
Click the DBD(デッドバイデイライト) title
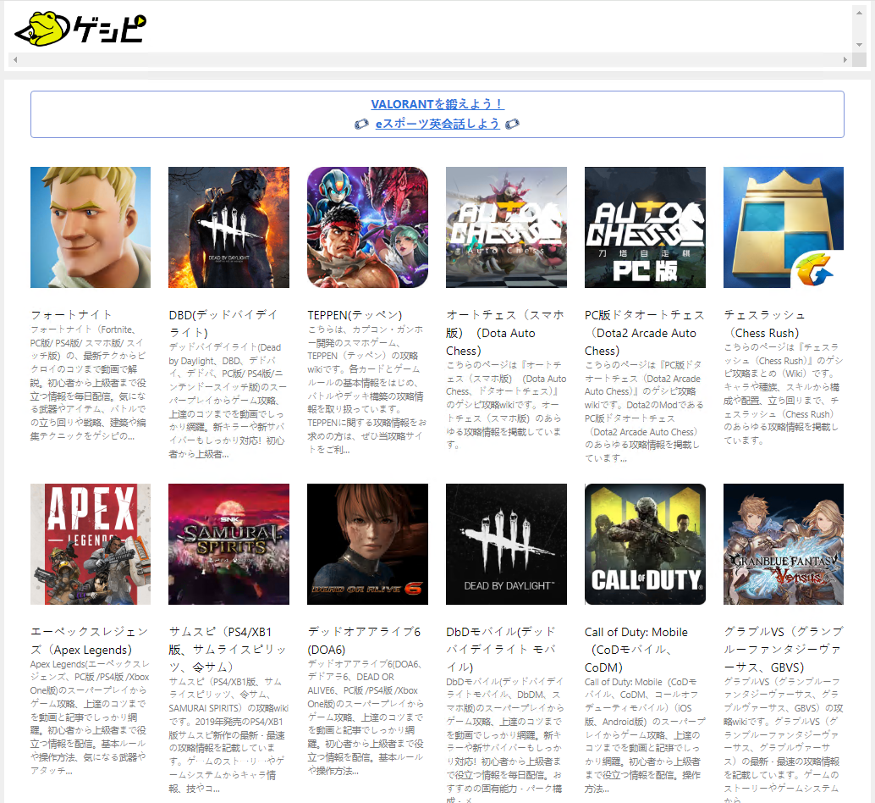pyautogui.click(x=223, y=324)
